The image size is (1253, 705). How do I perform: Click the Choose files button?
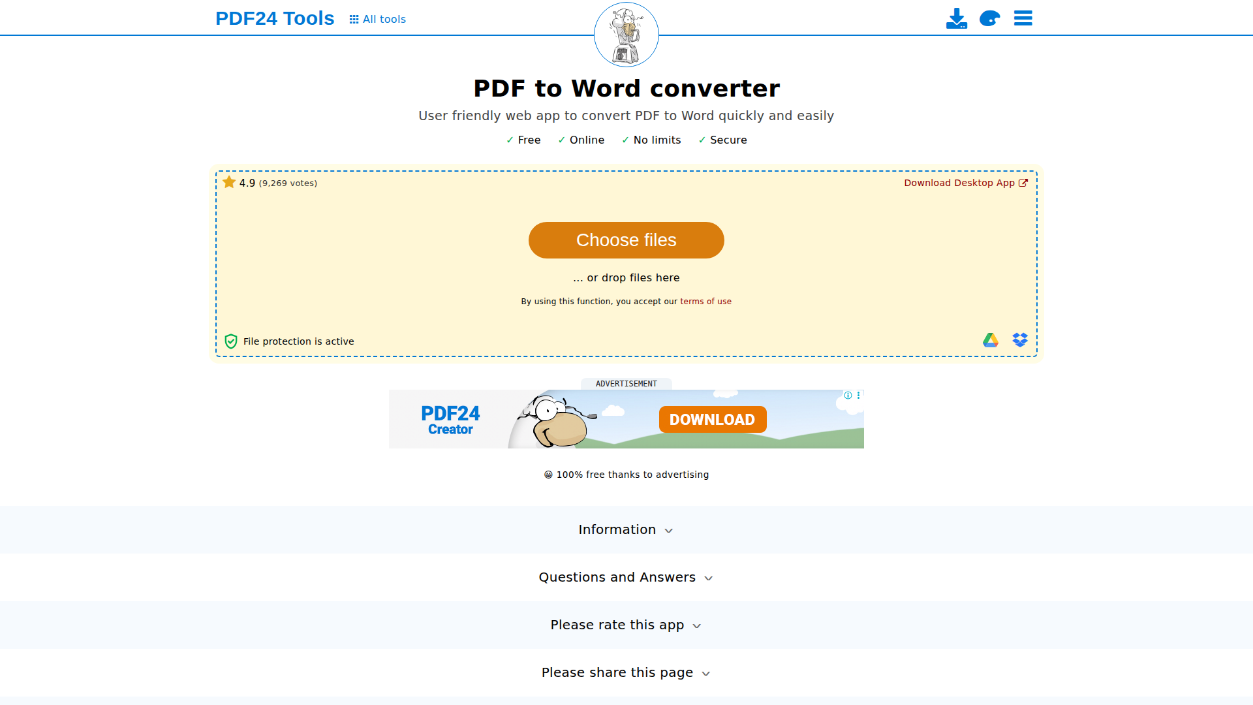625,240
